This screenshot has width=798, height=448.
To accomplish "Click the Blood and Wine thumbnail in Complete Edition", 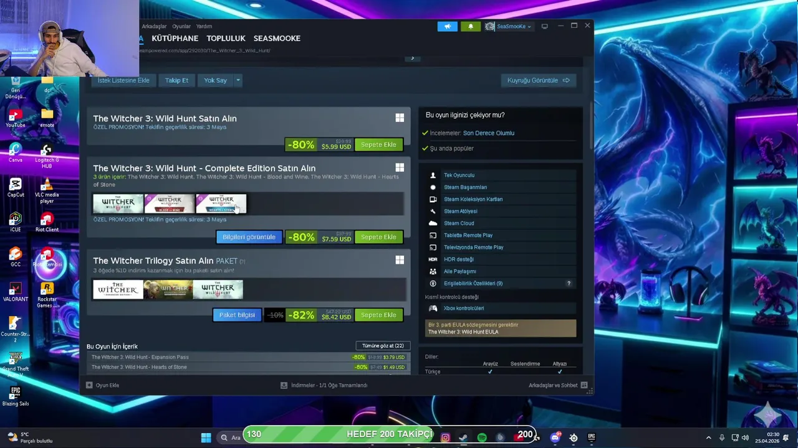I will (170, 204).
